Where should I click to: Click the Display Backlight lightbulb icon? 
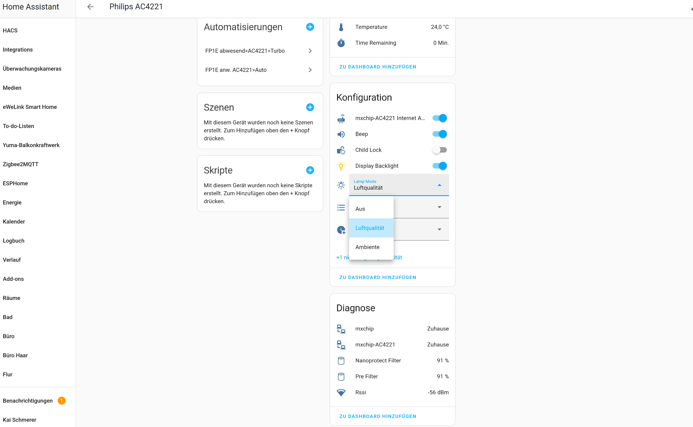click(x=341, y=166)
